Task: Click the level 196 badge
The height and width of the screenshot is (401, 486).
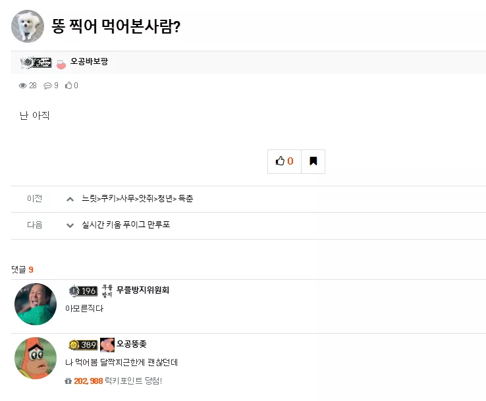Action: pyautogui.click(x=83, y=290)
